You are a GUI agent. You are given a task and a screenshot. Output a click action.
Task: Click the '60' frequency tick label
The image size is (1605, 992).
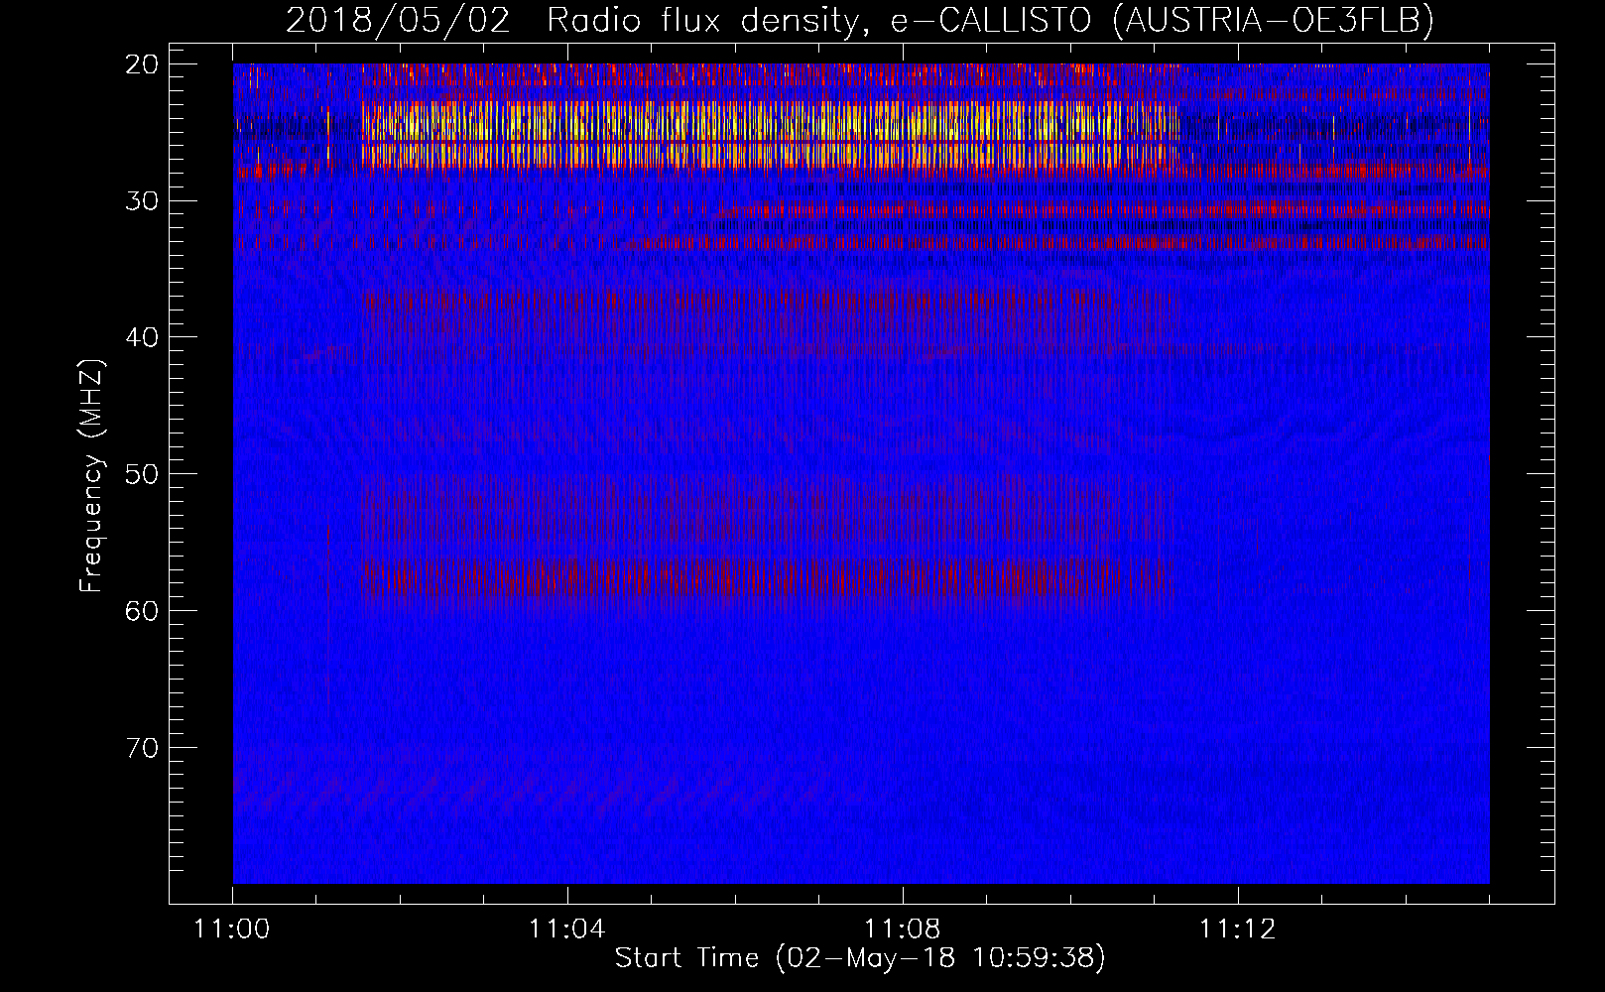143,611
